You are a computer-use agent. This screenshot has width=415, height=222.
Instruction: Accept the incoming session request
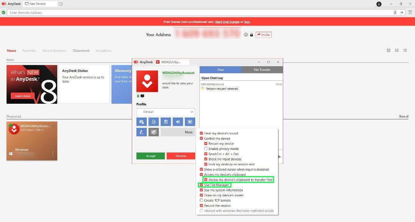tap(151, 156)
